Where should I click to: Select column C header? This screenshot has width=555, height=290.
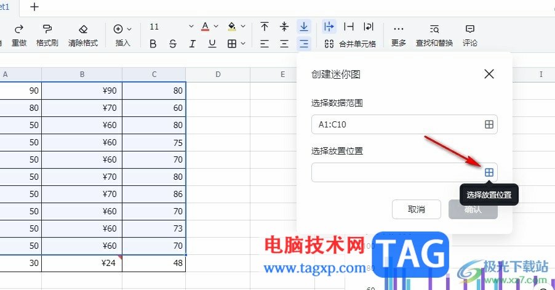[154, 75]
